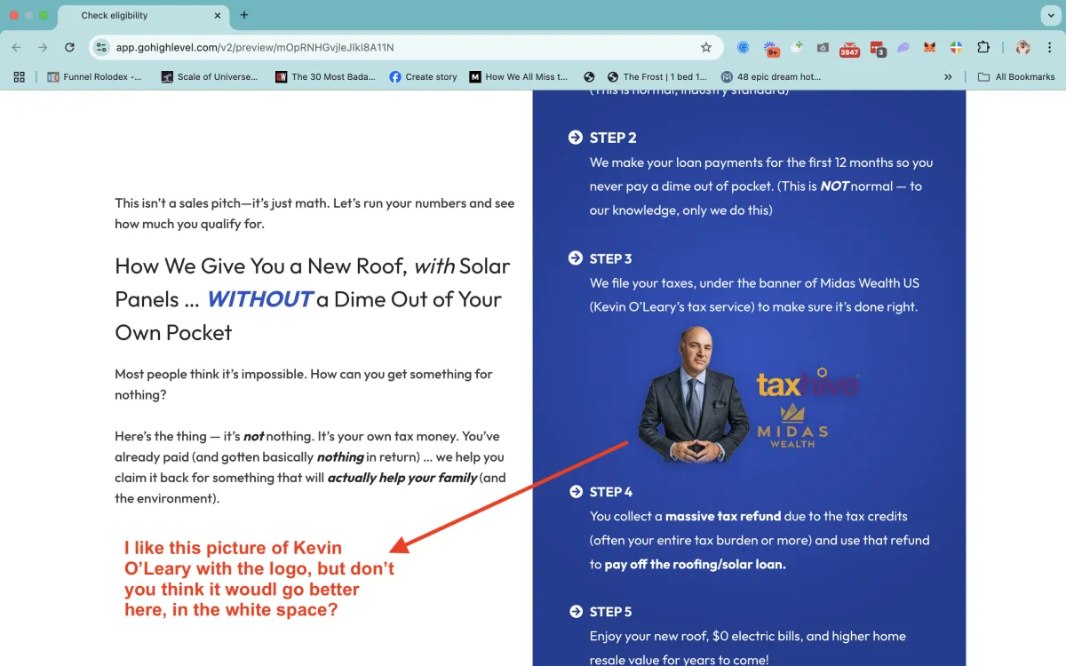Viewport: 1066px width, 666px height.
Task: Open the purple blob extension
Action: click(x=903, y=47)
